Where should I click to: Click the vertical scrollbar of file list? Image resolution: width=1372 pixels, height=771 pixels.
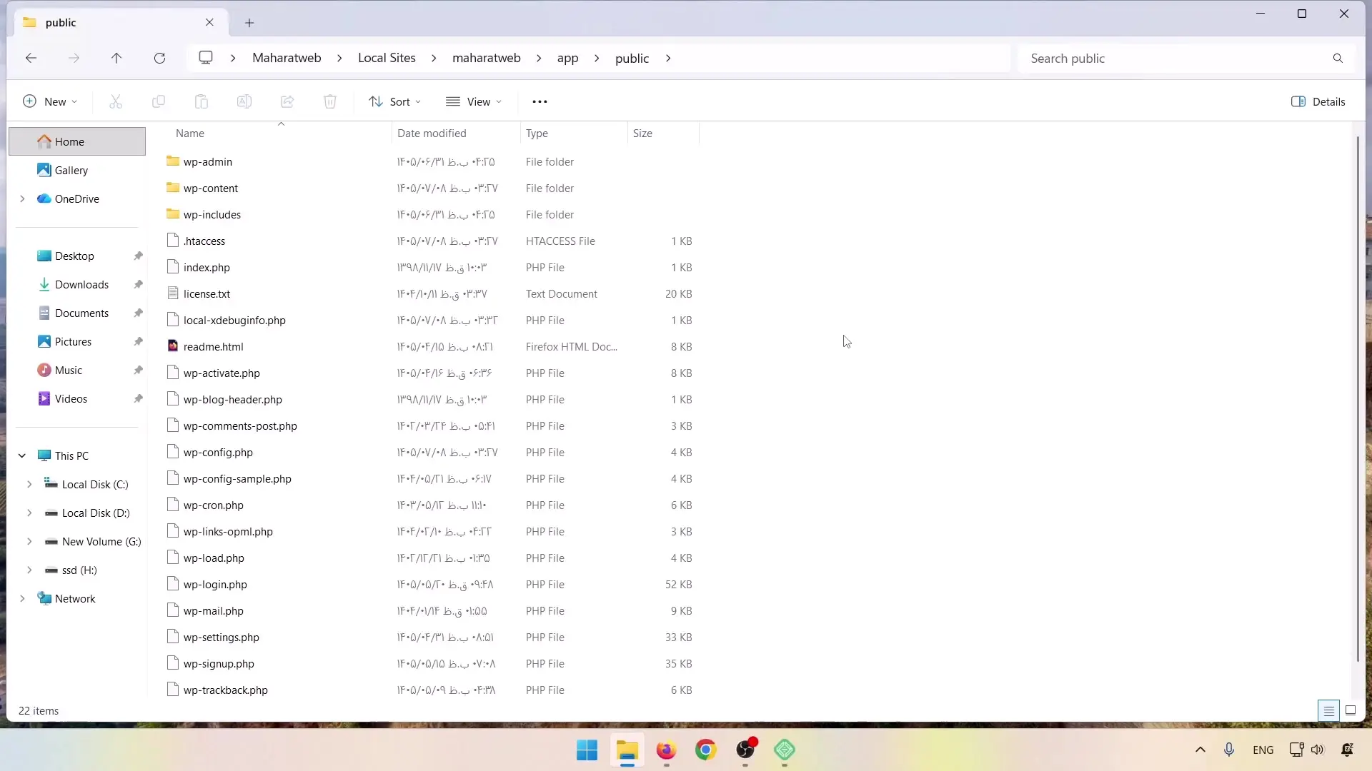pos(1358,398)
